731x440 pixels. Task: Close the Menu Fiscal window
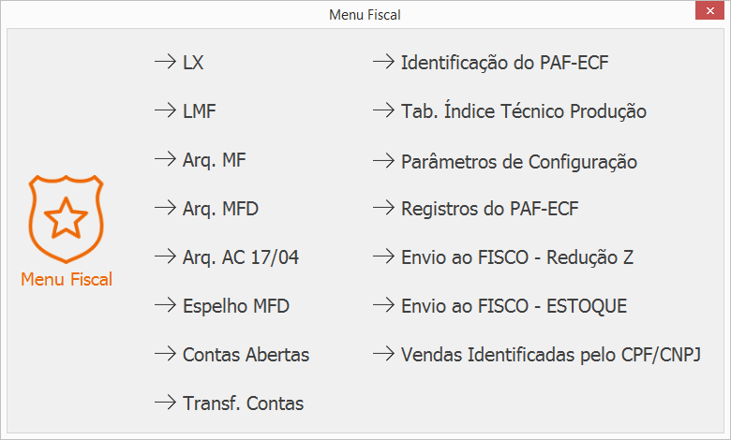point(709,10)
